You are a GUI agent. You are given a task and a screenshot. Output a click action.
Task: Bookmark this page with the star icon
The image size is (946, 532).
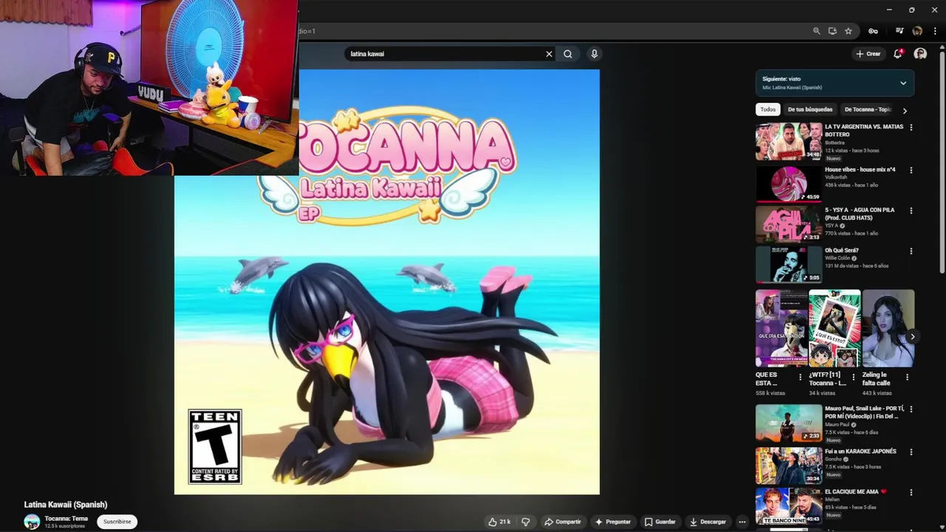(848, 31)
